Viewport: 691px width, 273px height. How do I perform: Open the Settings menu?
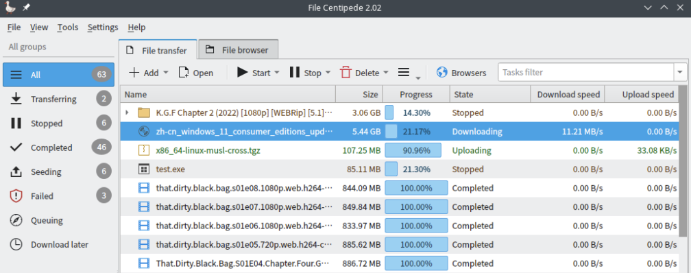[x=103, y=27]
